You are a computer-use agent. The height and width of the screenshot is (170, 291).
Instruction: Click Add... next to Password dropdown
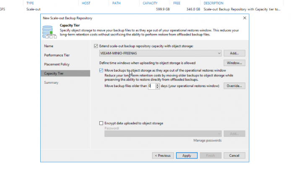click(x=234, y=134)
